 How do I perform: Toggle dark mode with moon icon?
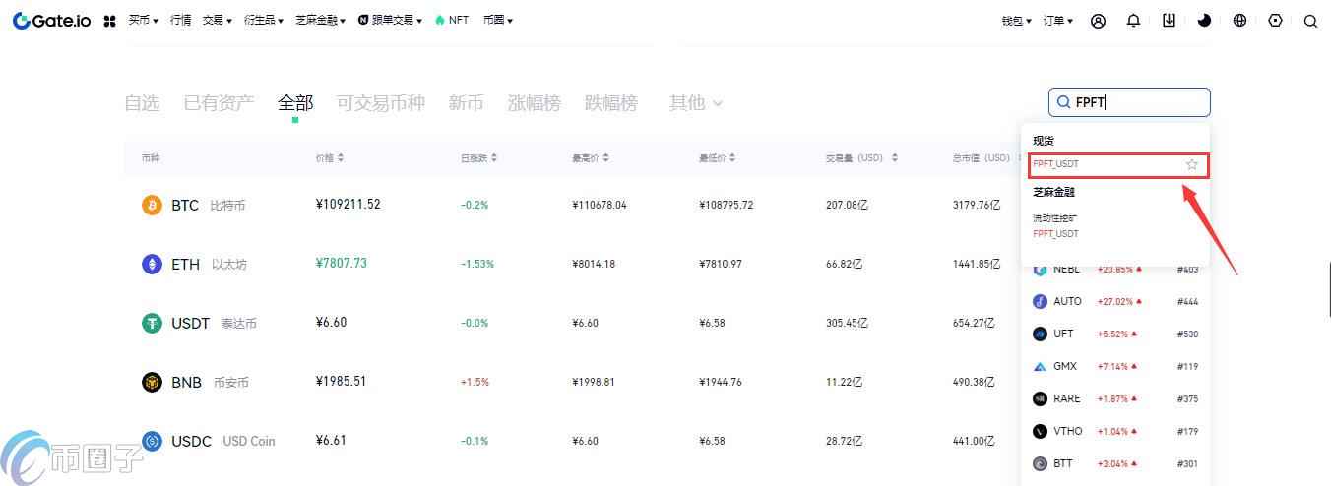click(x=1204, y=21)
